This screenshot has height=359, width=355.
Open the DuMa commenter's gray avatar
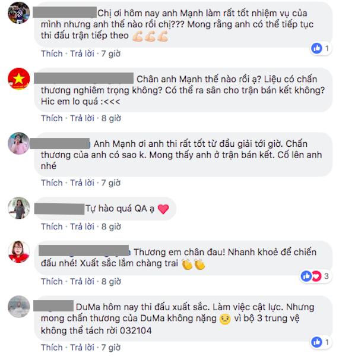tap(19, 307)
